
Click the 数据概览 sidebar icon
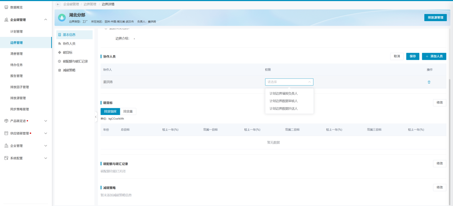(6, 7)
